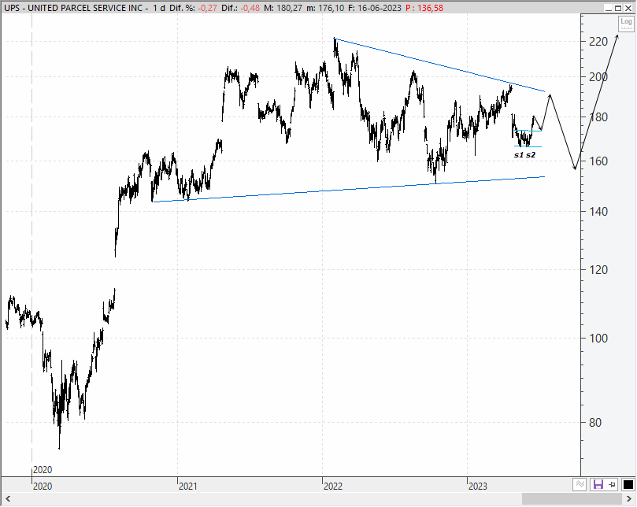The width and height of the screenshot is (637, 507).
Task: Click the red 'P : 136,58' value
Action: pyautogui.click(x=424, y=8)
